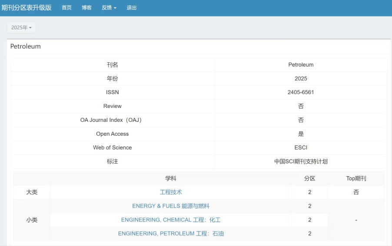This screenshot has width=392, height=246.
Task: Select the 分区 column header
Action: [x=309, y=179]
